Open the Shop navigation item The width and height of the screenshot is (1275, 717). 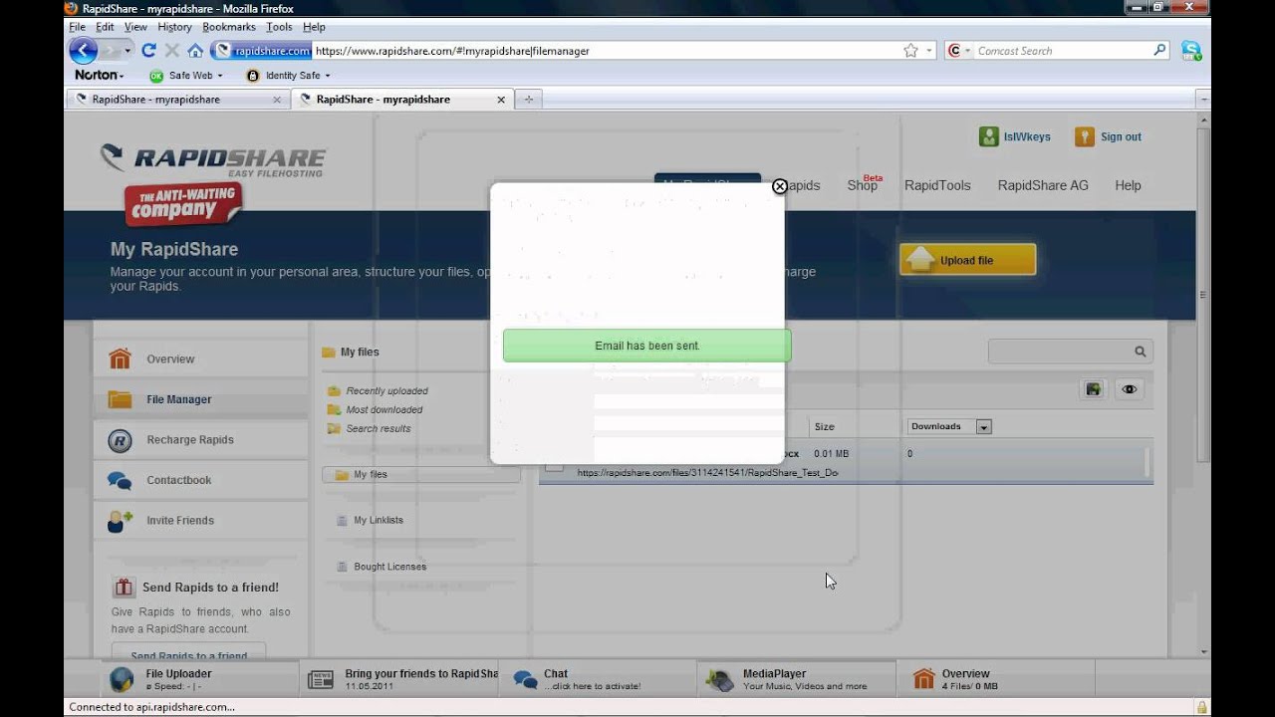863,185
